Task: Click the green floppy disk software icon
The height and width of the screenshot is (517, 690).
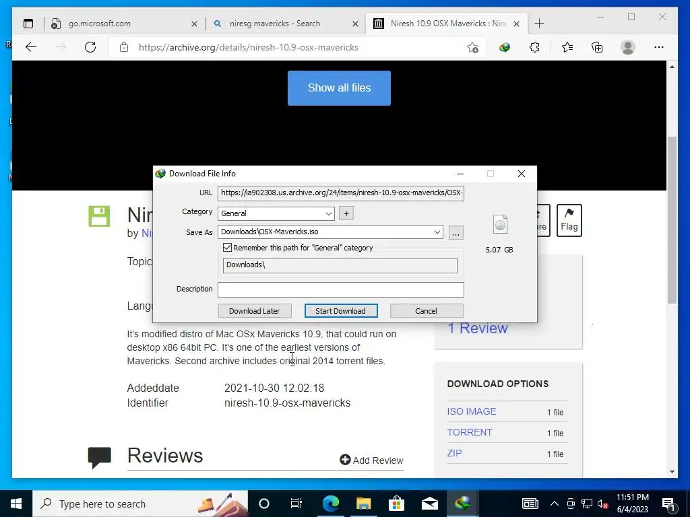Action: pyautogui.click(x=99, y=216)
